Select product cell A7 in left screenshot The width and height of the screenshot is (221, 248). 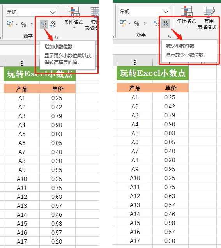(22, 152)
